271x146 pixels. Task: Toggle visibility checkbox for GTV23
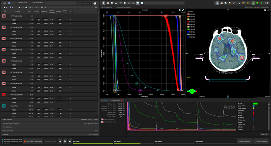pos(4,61)
